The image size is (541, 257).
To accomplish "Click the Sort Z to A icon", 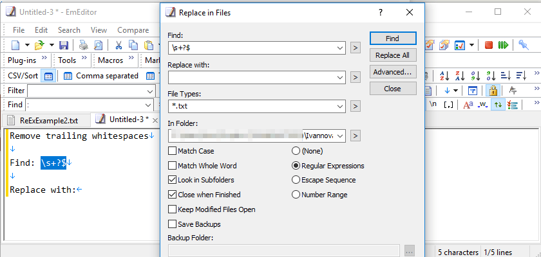I will click(x=460, y=75).
